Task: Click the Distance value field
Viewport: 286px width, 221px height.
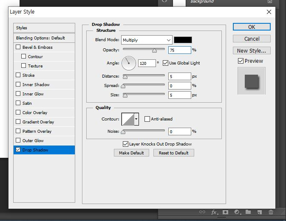Action: [180, 76]
